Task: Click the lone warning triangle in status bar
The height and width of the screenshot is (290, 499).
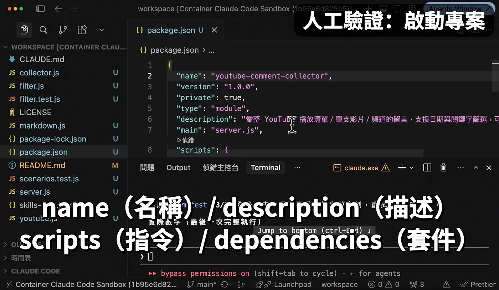Action: click(446, 284)
